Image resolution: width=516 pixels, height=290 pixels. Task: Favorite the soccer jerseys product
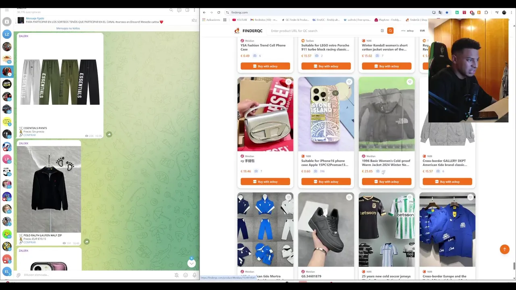click(410, 197)
